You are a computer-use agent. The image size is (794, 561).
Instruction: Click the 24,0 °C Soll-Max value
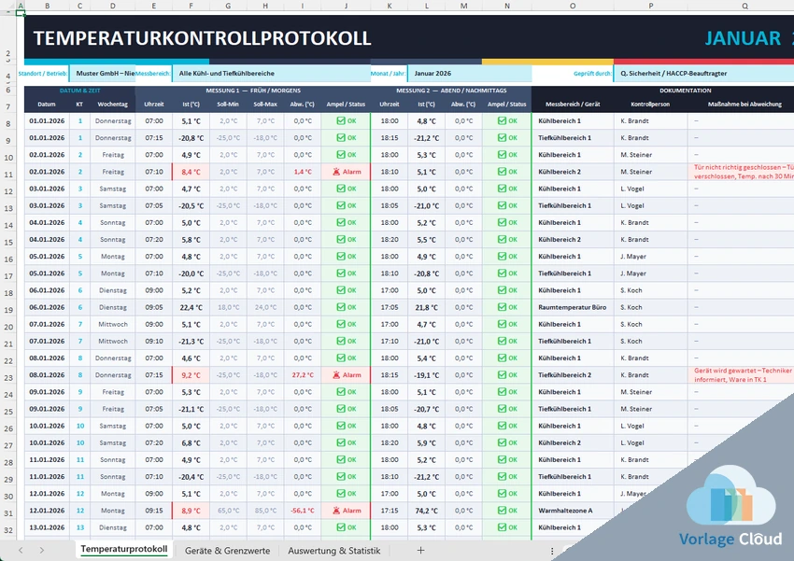click(265, 307)
